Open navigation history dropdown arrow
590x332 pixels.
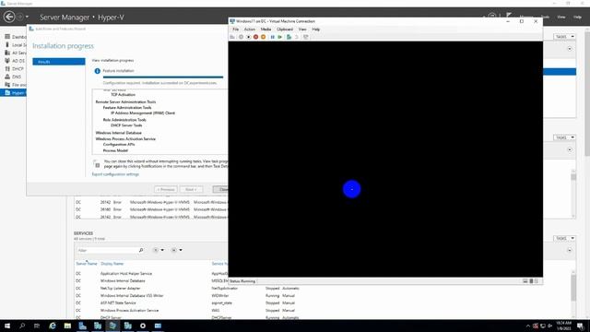pos(27,17)
